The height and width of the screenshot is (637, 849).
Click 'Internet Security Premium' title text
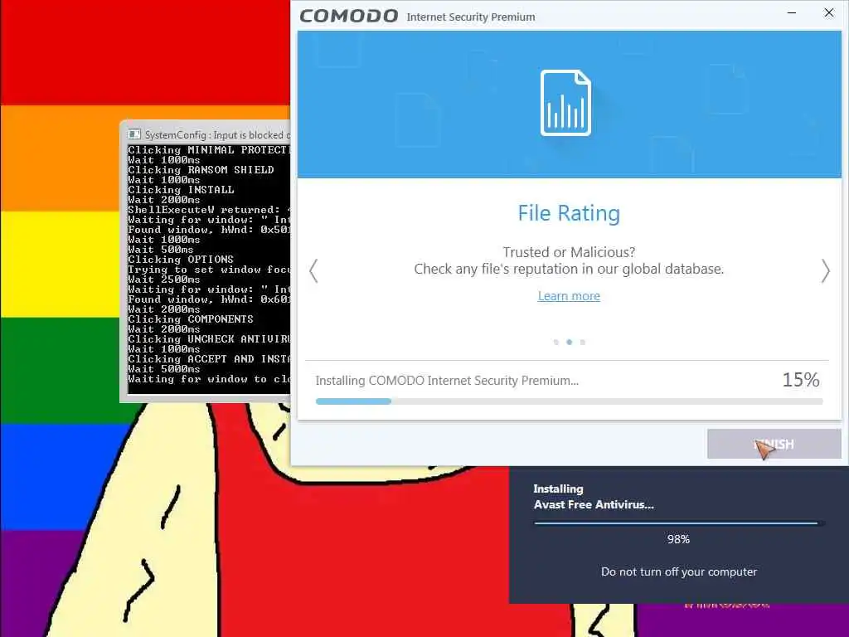click(471, 17)
